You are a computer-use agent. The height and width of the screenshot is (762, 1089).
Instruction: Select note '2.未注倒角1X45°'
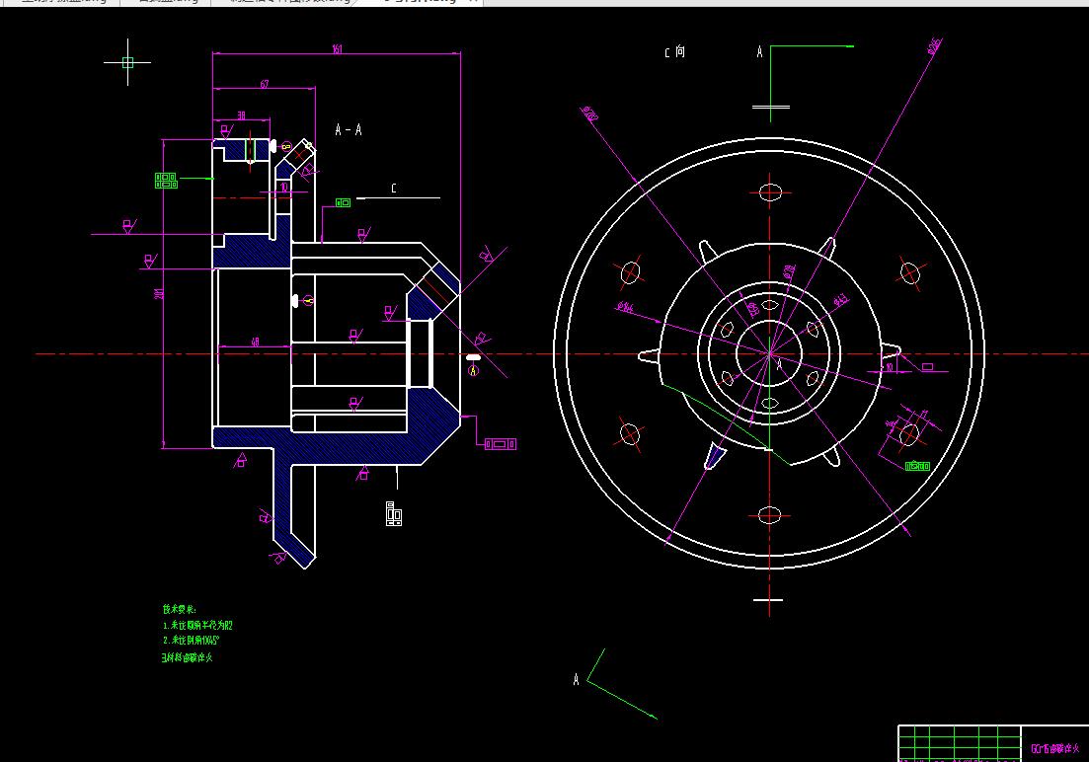192,641
